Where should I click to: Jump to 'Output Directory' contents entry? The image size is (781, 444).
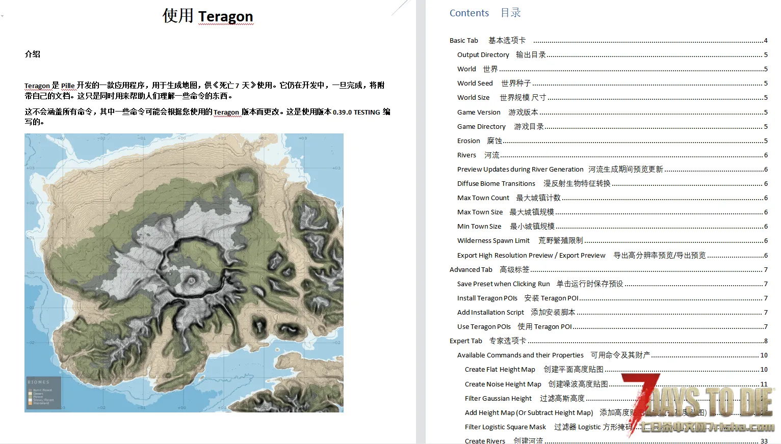pos(612,54)
